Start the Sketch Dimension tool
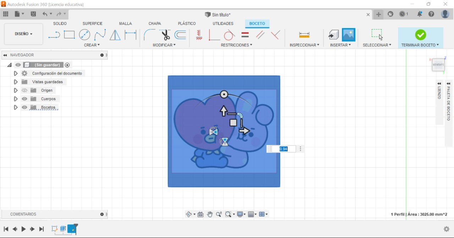This screenshot has height=238, width=454. point(131,35)
